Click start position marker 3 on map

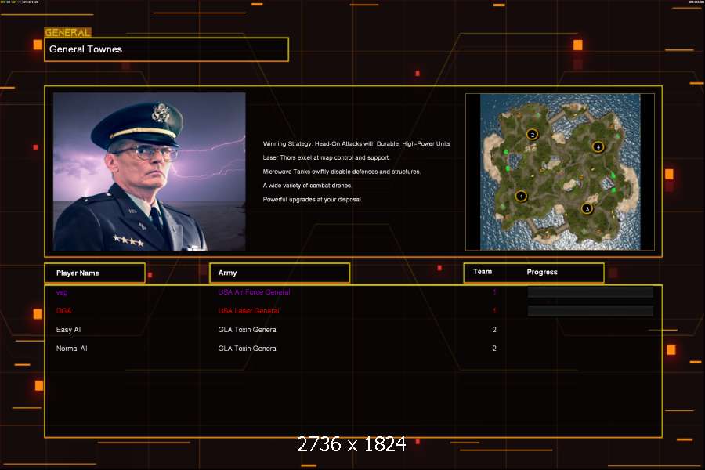pyautogui.click(x=587, y=208)
